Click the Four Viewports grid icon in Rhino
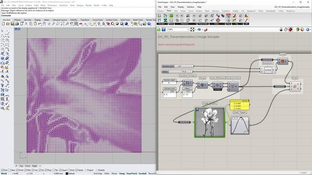 pyautogui.click(x=76, y=24)
